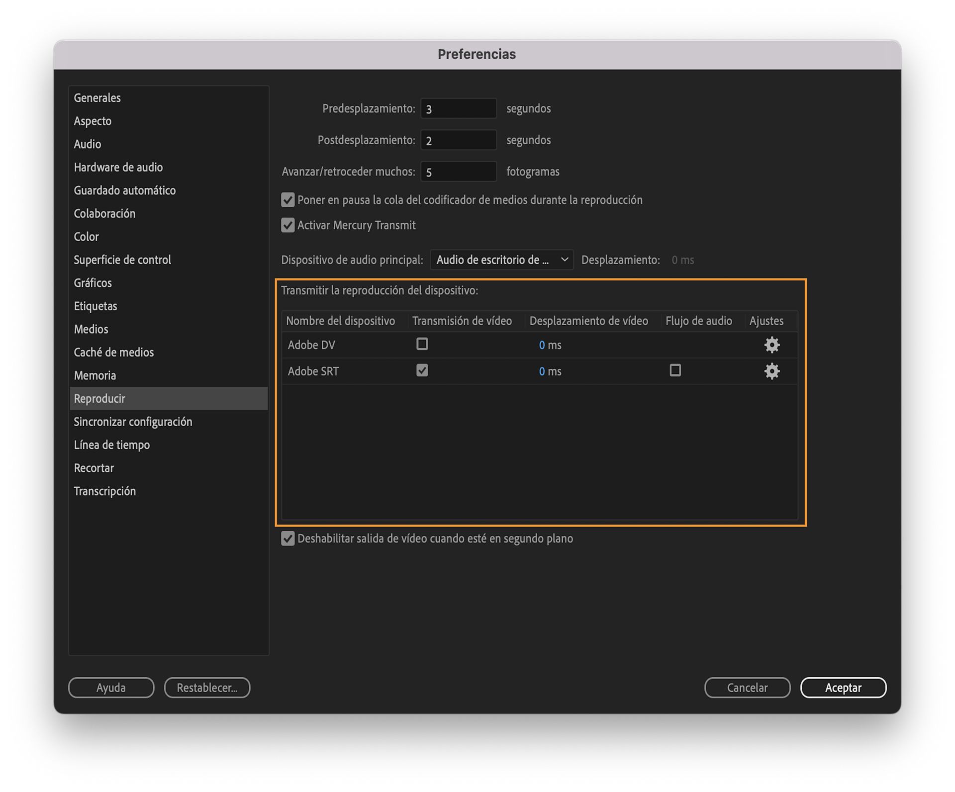Cancel the preferences dialog
Screen dimensions: 955x792
pos(747,688)
